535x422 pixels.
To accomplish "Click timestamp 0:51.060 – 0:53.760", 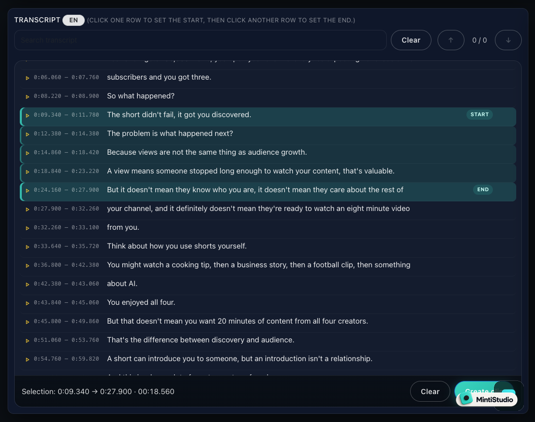I will click(66, 340).
